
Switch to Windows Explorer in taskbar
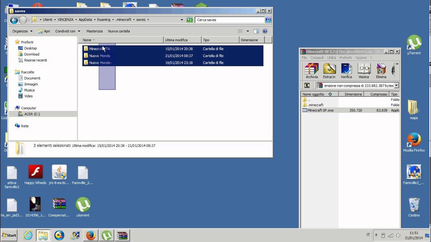pos(43,235)
